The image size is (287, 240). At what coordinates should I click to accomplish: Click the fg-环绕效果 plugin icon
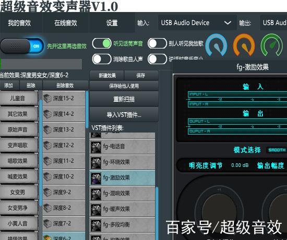pos(96,163)
